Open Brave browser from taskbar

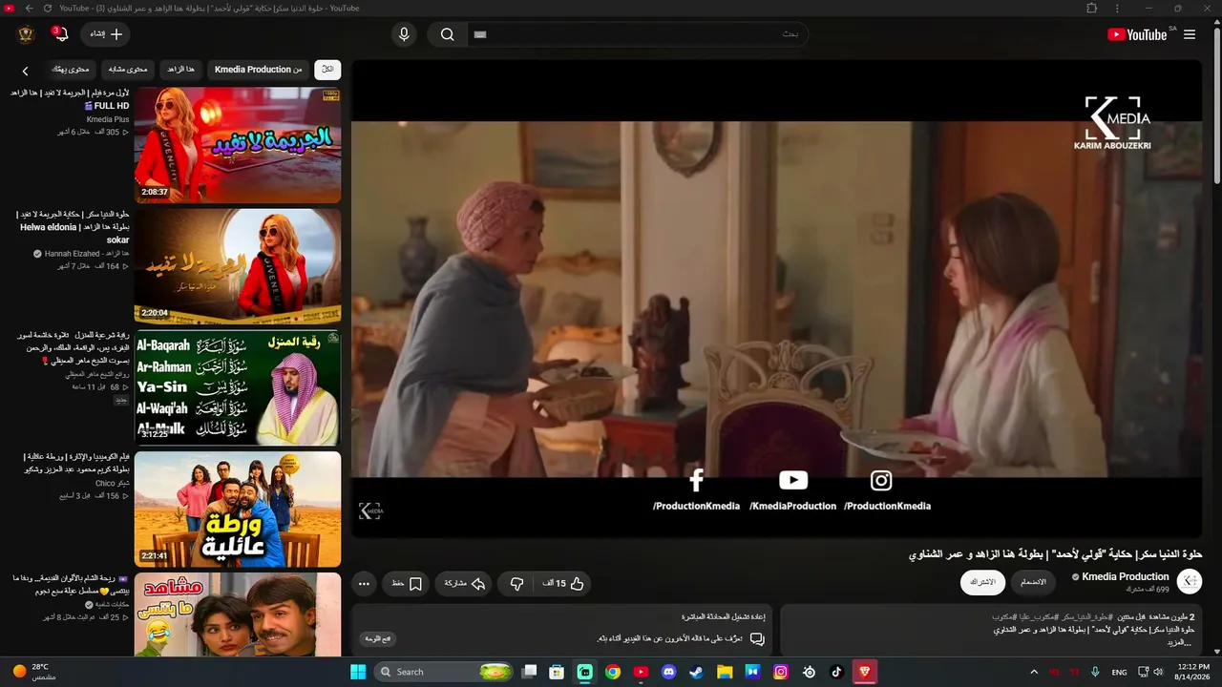(x=865, y=672)
